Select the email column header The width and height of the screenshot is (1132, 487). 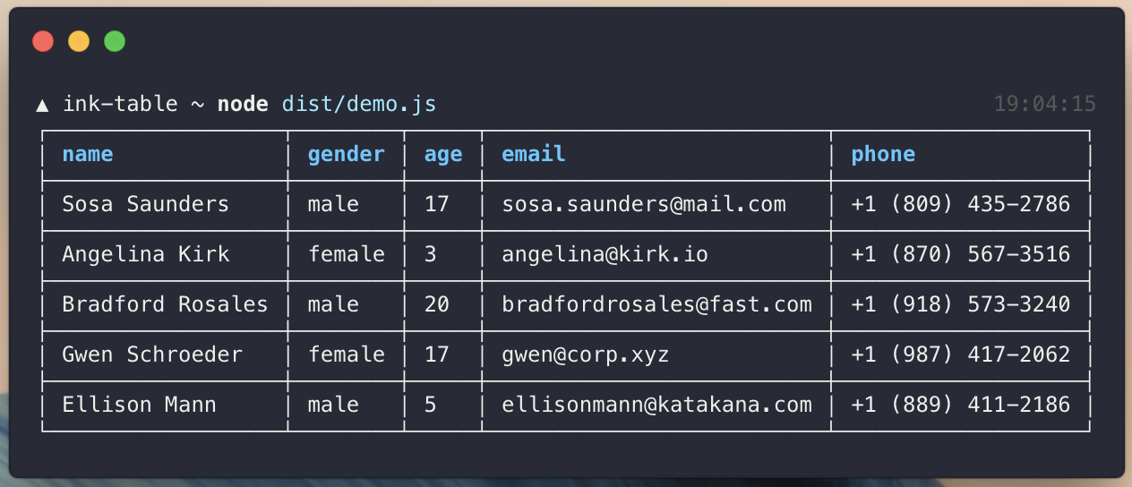[534, 154]
